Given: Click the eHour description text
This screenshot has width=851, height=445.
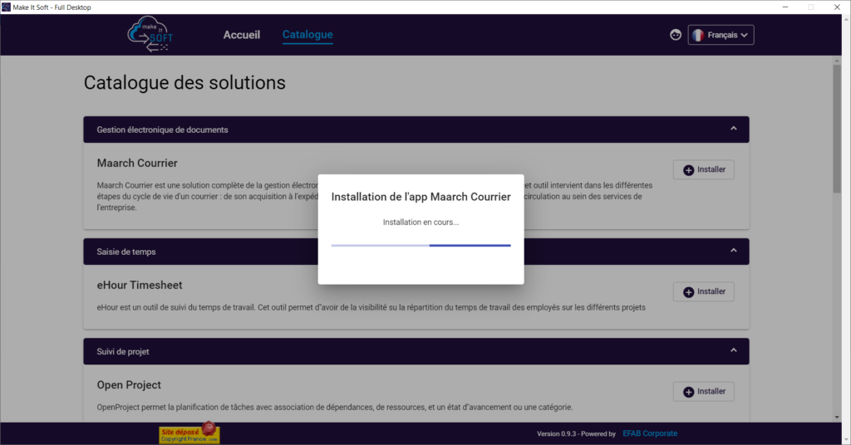Looking at the screenshot, I should click(x=371, y=307).
